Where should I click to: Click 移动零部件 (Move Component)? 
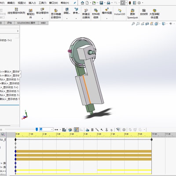pos(42,11)
